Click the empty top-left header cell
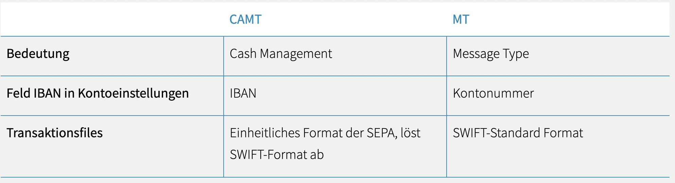The image size is (675, 183). (112, 20)
